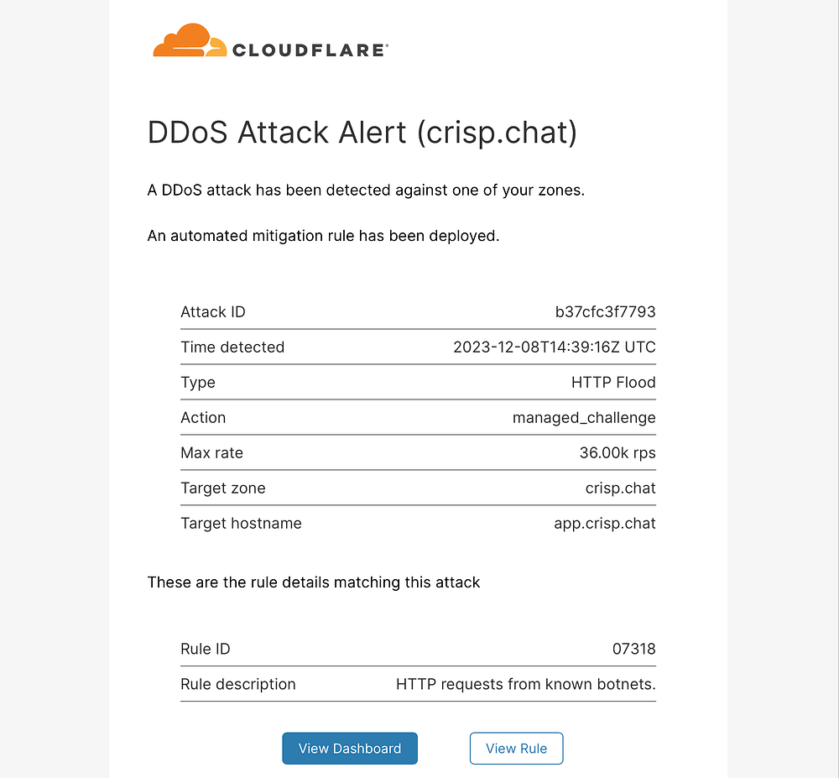Click the automated mitigation rule deployed sentence
This screenshot has height=778, width=839.
(323, 236)
